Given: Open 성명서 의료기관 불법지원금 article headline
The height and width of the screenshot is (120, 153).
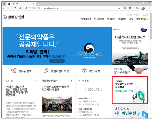Looking at the screenshot, I should point(17,91).
